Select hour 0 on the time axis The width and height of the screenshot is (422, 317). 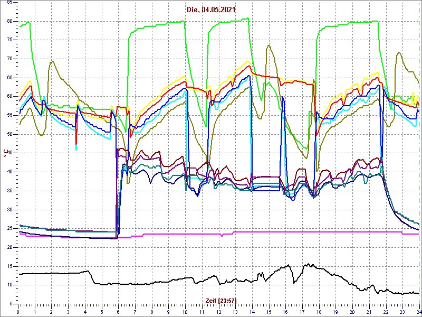tap(18, 311)
